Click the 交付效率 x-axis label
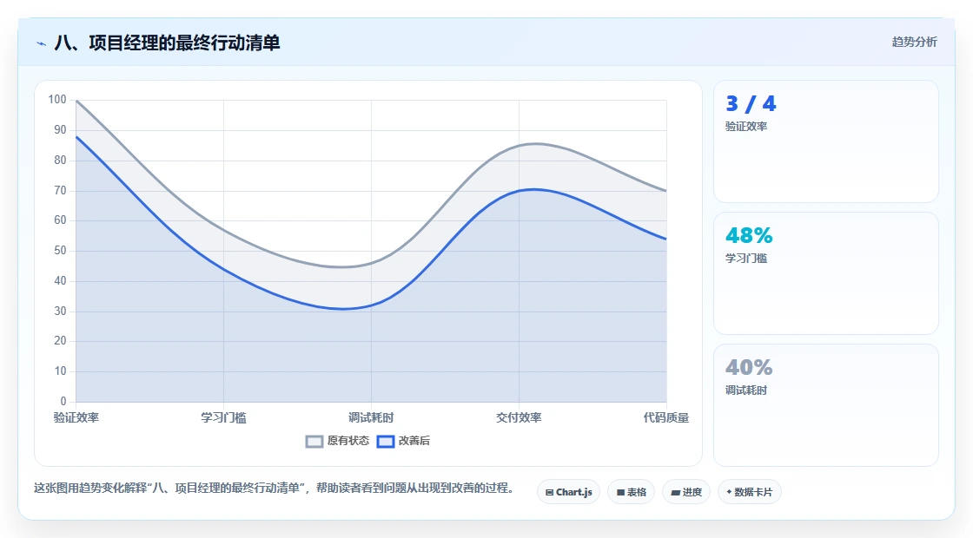This screenshot has width=973, height=538. pos(519,417)
